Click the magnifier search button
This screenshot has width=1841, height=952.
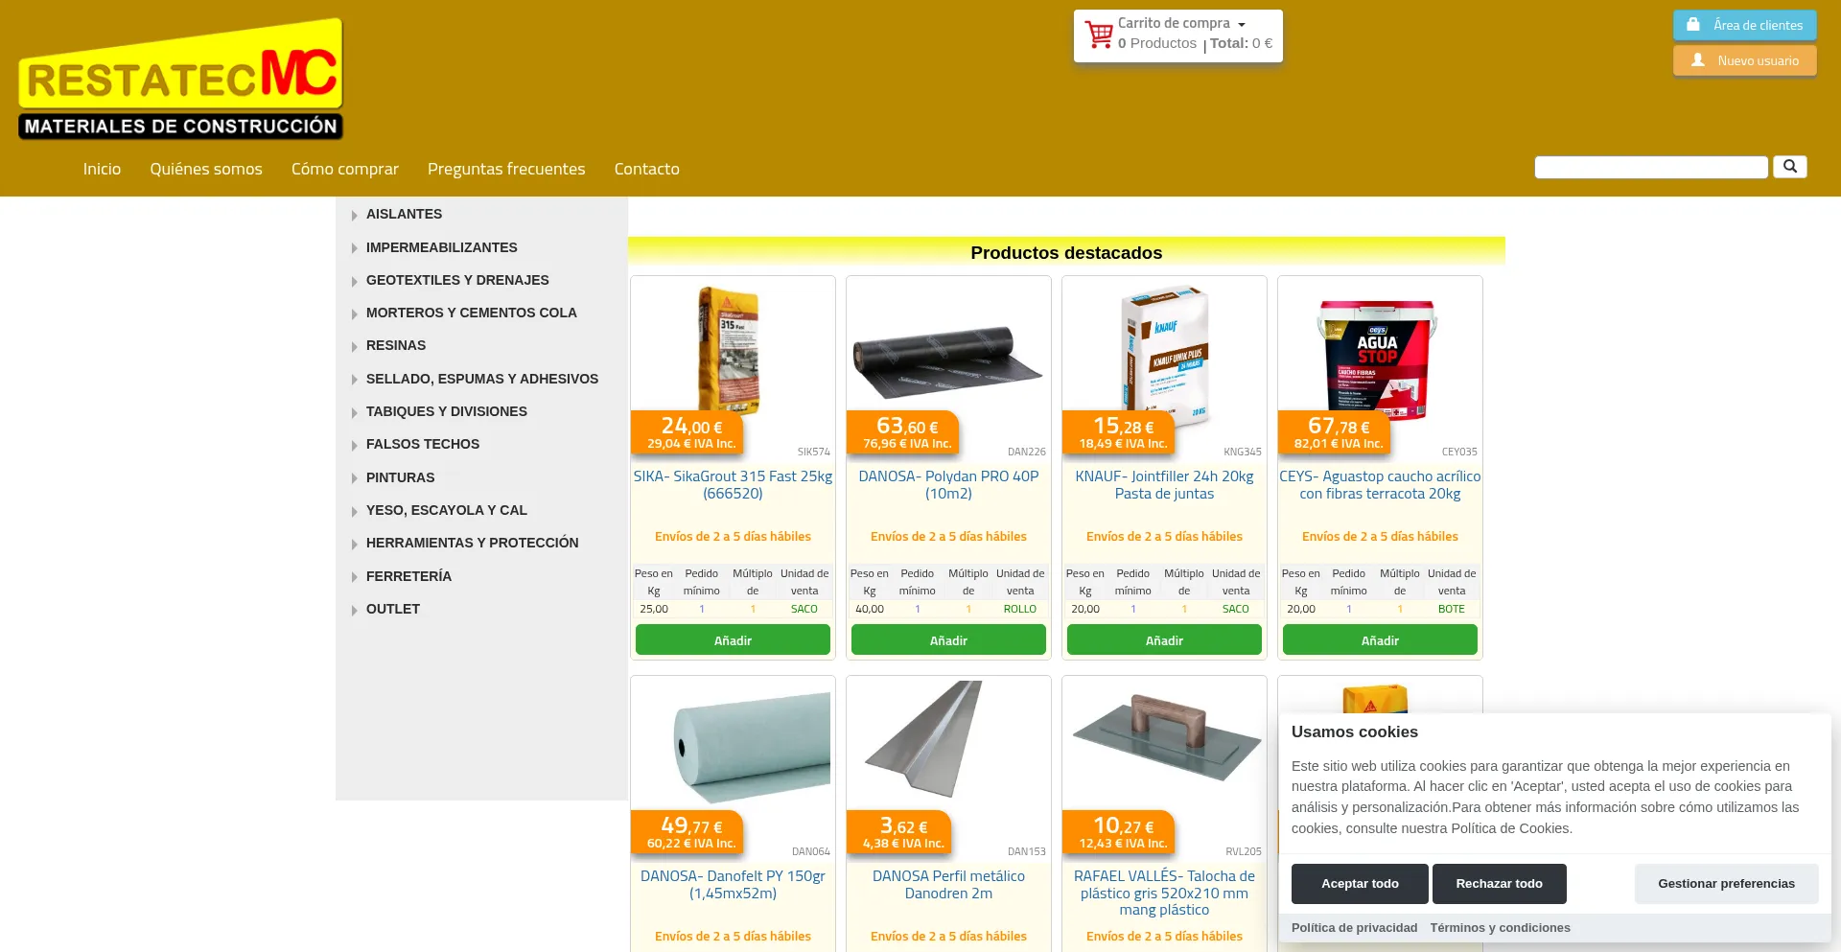click(1789, 167)
